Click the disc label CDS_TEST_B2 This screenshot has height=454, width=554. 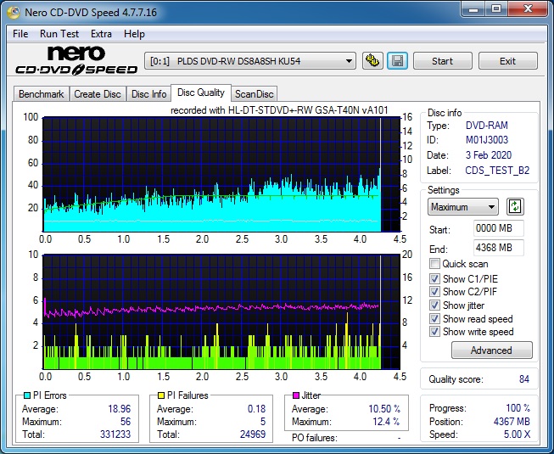(x=497, y=171)
